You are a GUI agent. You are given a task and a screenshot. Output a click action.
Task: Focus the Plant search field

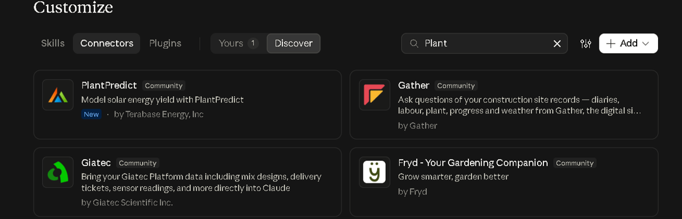coord(484,44)
